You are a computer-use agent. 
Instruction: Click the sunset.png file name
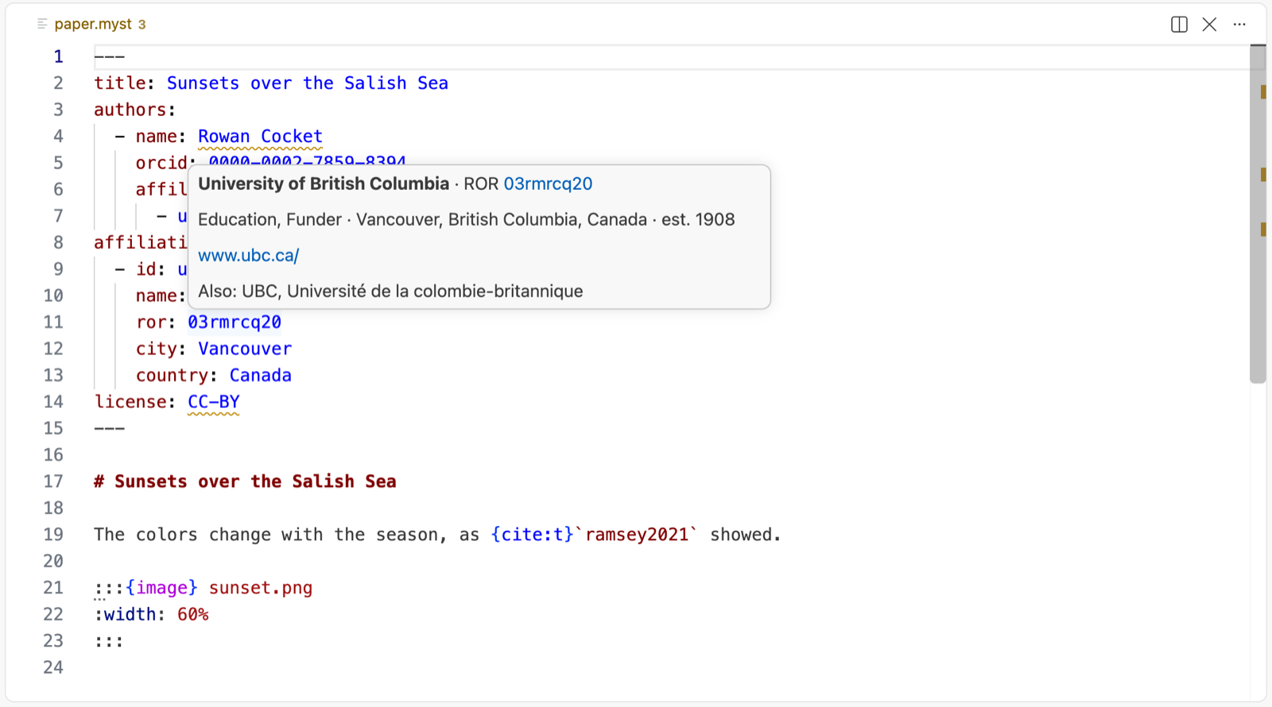260,588
